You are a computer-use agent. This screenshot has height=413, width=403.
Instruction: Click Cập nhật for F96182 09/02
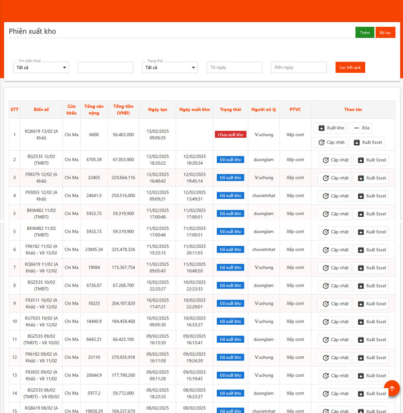[x=334, y=358]
